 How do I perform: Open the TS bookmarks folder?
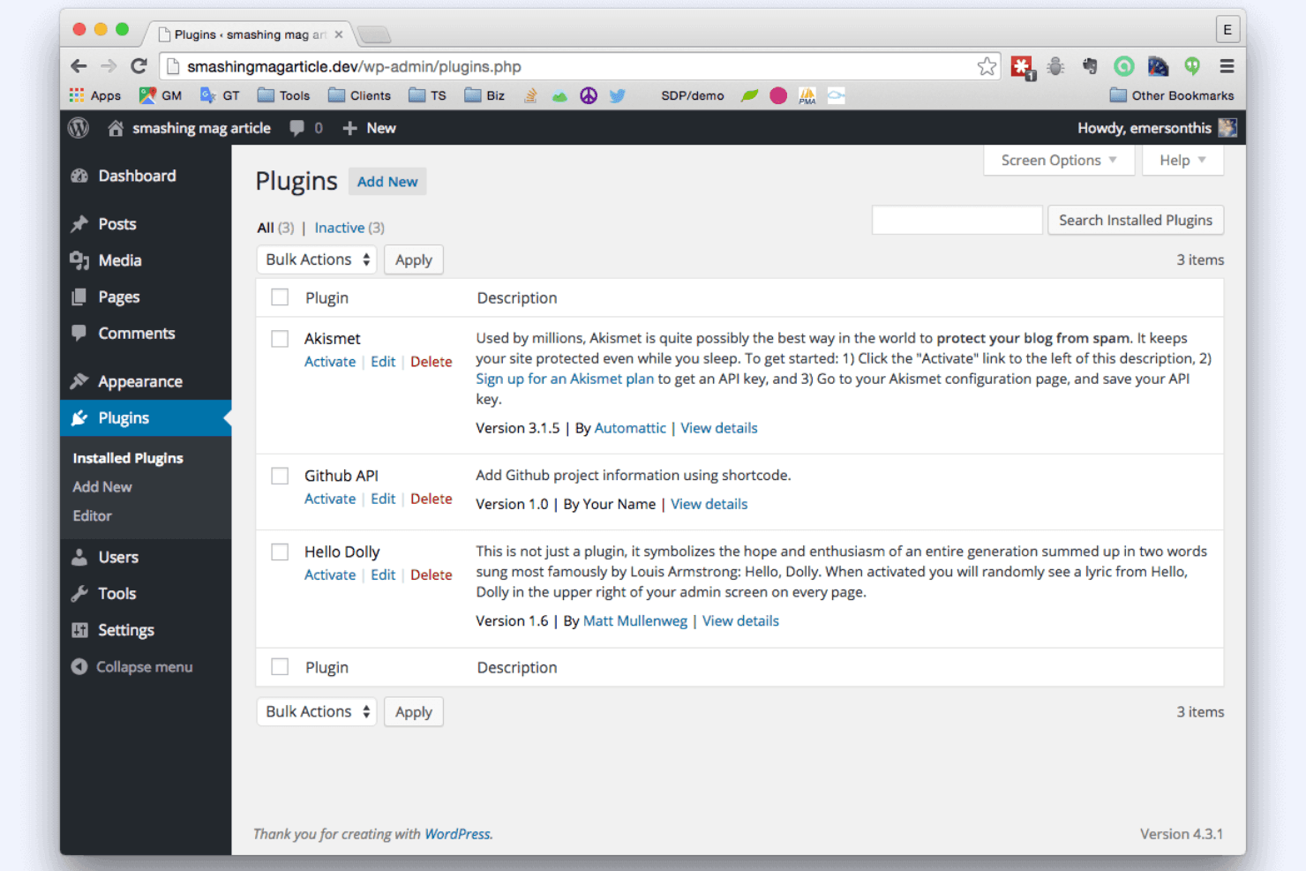[x=428, y=95]
